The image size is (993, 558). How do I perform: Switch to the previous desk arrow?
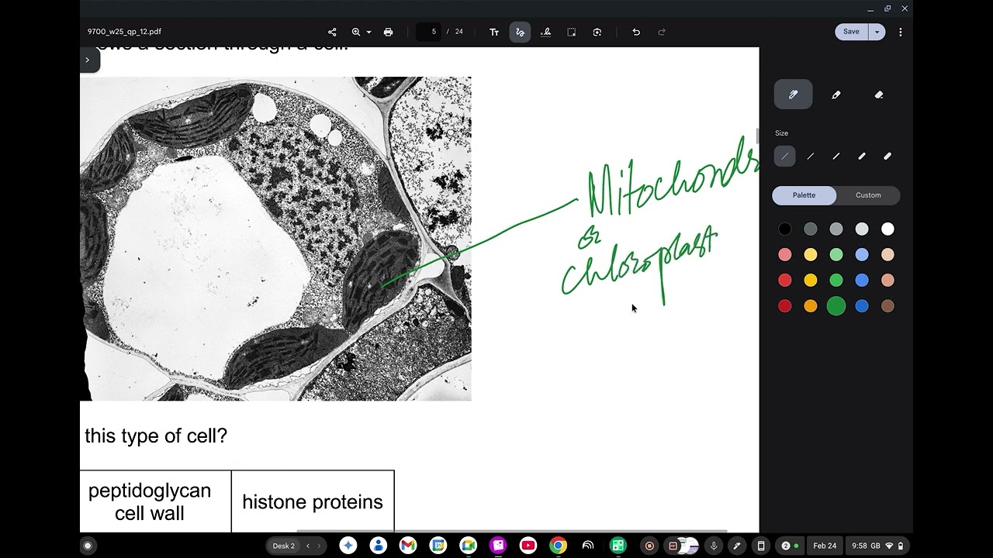tap(307, 546)
